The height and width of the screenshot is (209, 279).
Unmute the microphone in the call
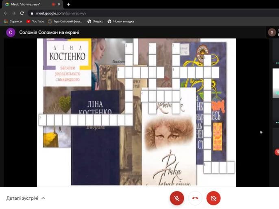(x=177, y=198)
